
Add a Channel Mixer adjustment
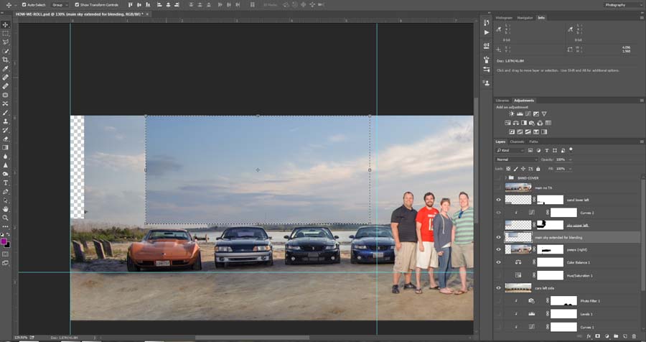click(540, 123)
